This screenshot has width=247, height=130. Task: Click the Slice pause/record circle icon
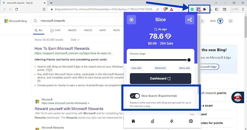132,20
